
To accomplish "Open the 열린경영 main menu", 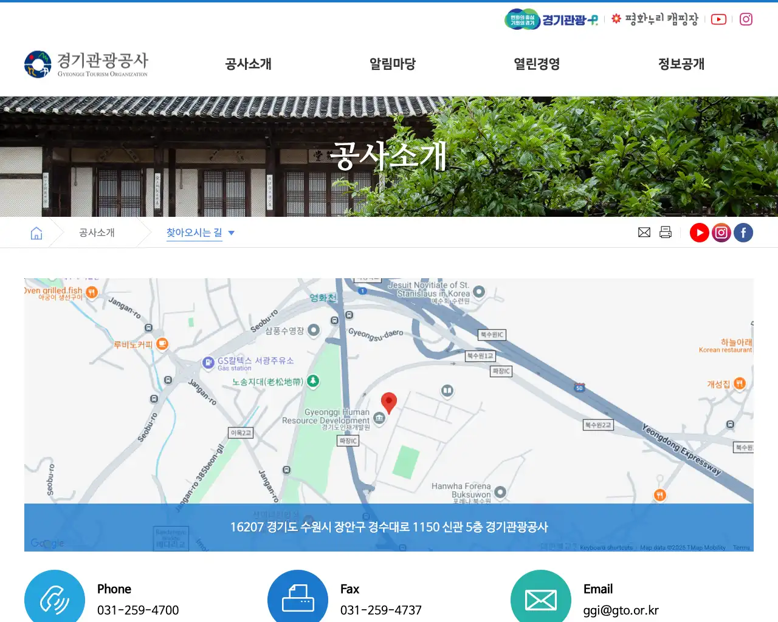I will pyautogui.click(x=537, y=64).
